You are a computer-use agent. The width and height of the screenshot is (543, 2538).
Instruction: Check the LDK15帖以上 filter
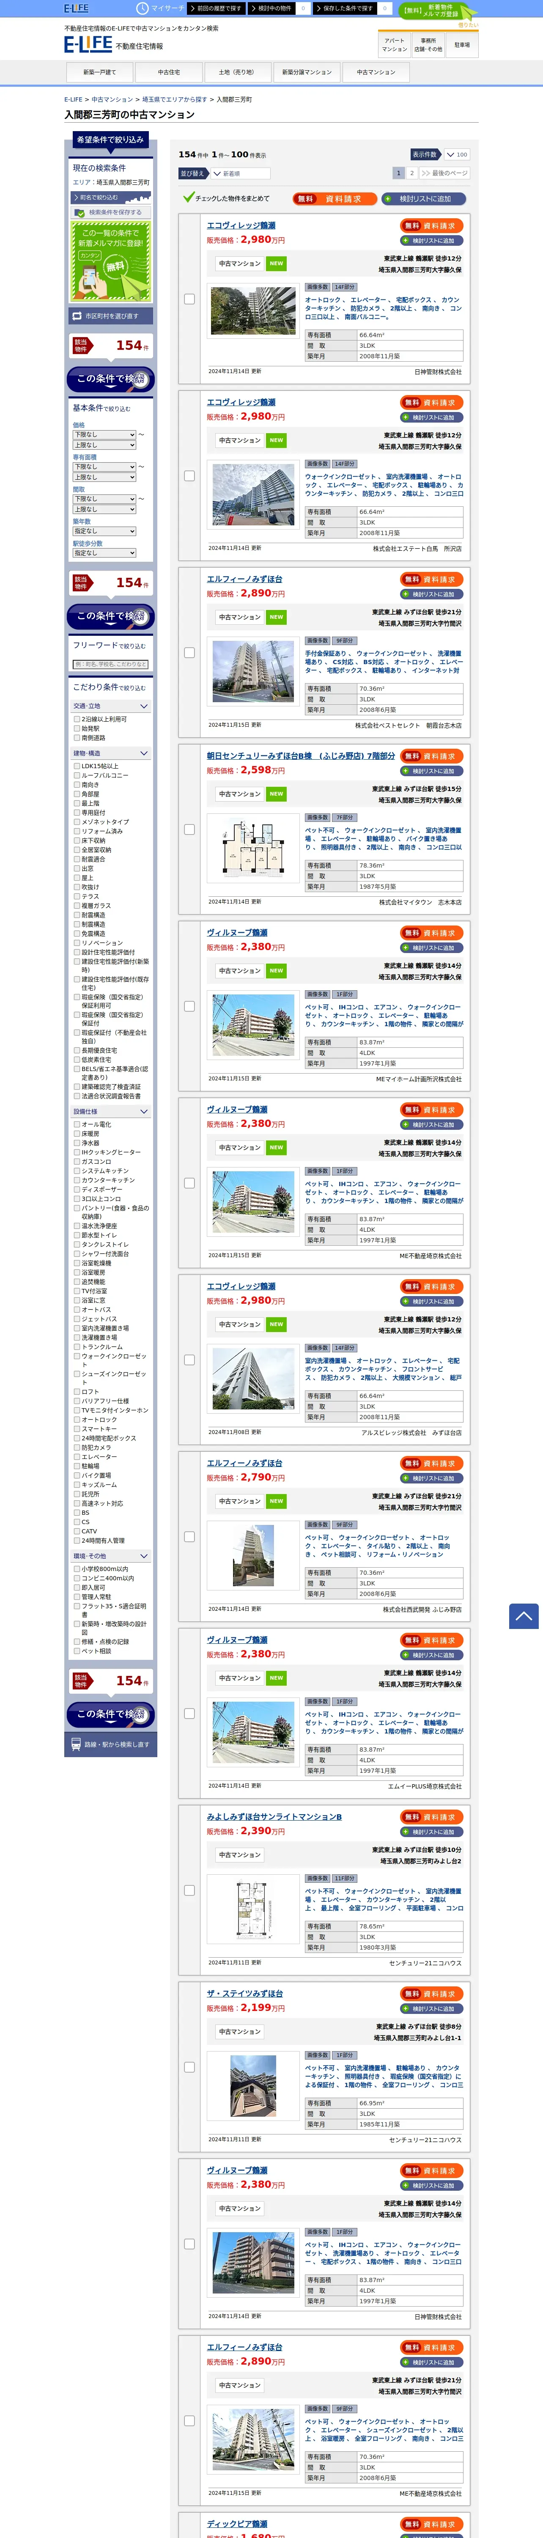pos(77,766)
